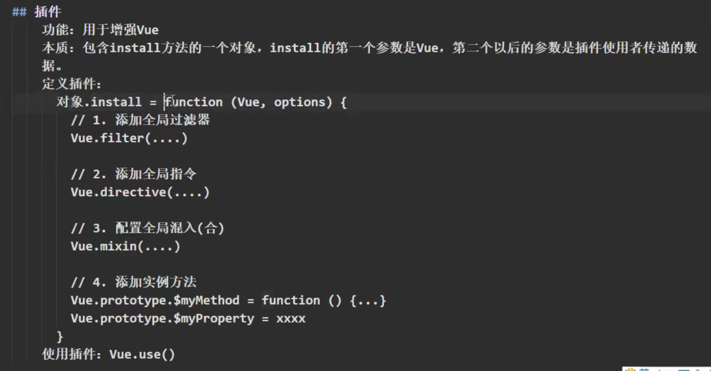The width and height of the screenshot is (711, 371).
Task: Click the '定义插件：' line
Action: click(72, 84)
